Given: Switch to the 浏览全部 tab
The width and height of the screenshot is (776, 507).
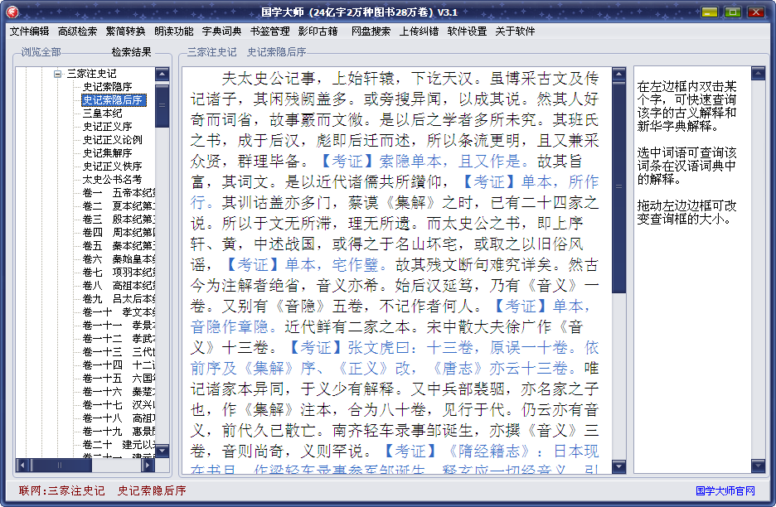Looking at the screenshot, I should [41, 52].
